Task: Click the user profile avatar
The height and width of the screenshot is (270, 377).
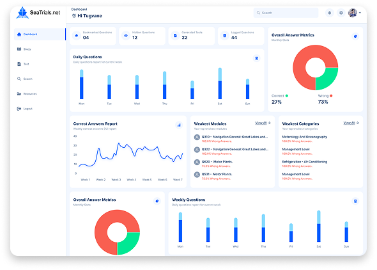Action: pyautogui.click(x=353, y=13)
